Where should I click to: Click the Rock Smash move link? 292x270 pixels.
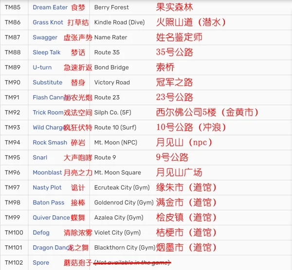[x=50, y=143]
